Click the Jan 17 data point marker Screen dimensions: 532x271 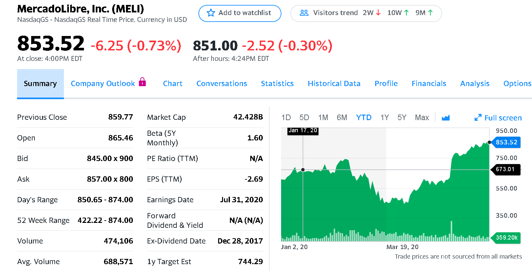(x=303, y=170)
